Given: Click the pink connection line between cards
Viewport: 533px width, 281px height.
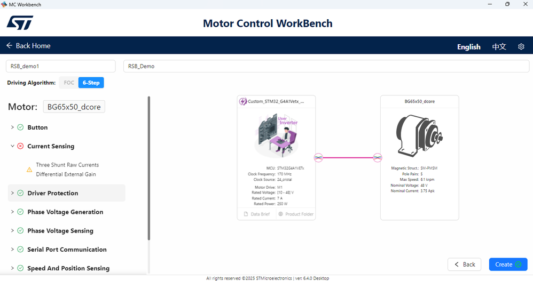Looking at the screenshot, I should pos(348,157).
